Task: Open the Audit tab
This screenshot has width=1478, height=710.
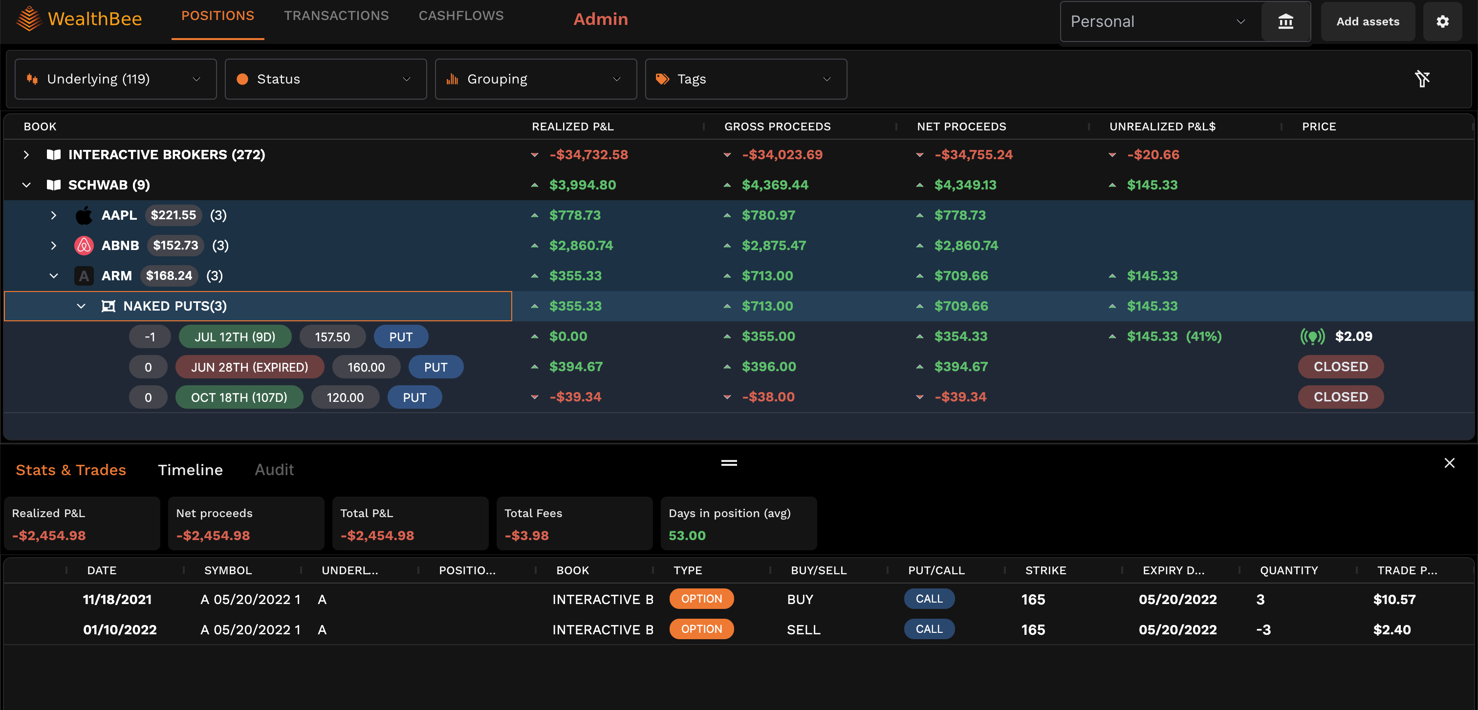Action: coord(274,470)
